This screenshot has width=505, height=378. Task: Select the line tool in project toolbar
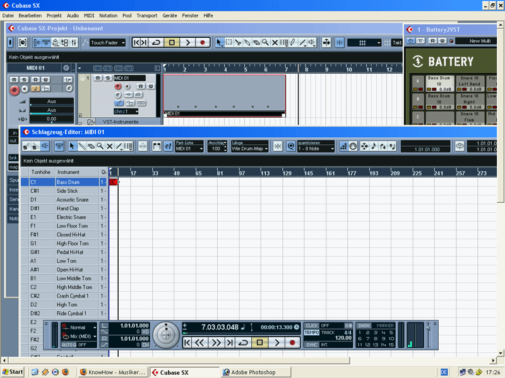pos(302,43)
